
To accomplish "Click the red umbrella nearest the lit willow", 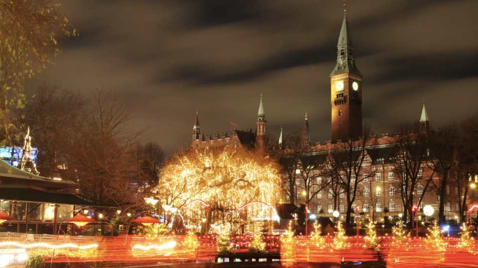I will click(147, 219).
